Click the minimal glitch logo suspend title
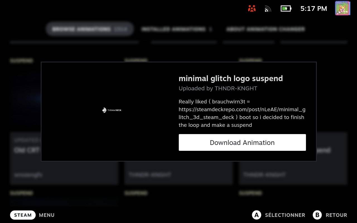 click(231, 78)
